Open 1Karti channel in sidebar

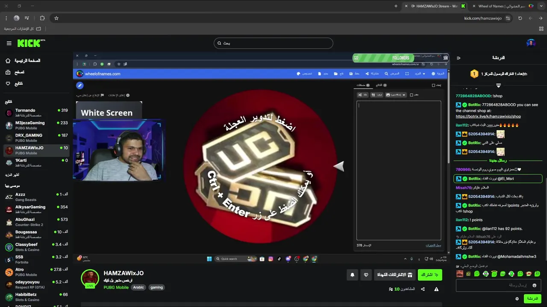coord(36,162)
